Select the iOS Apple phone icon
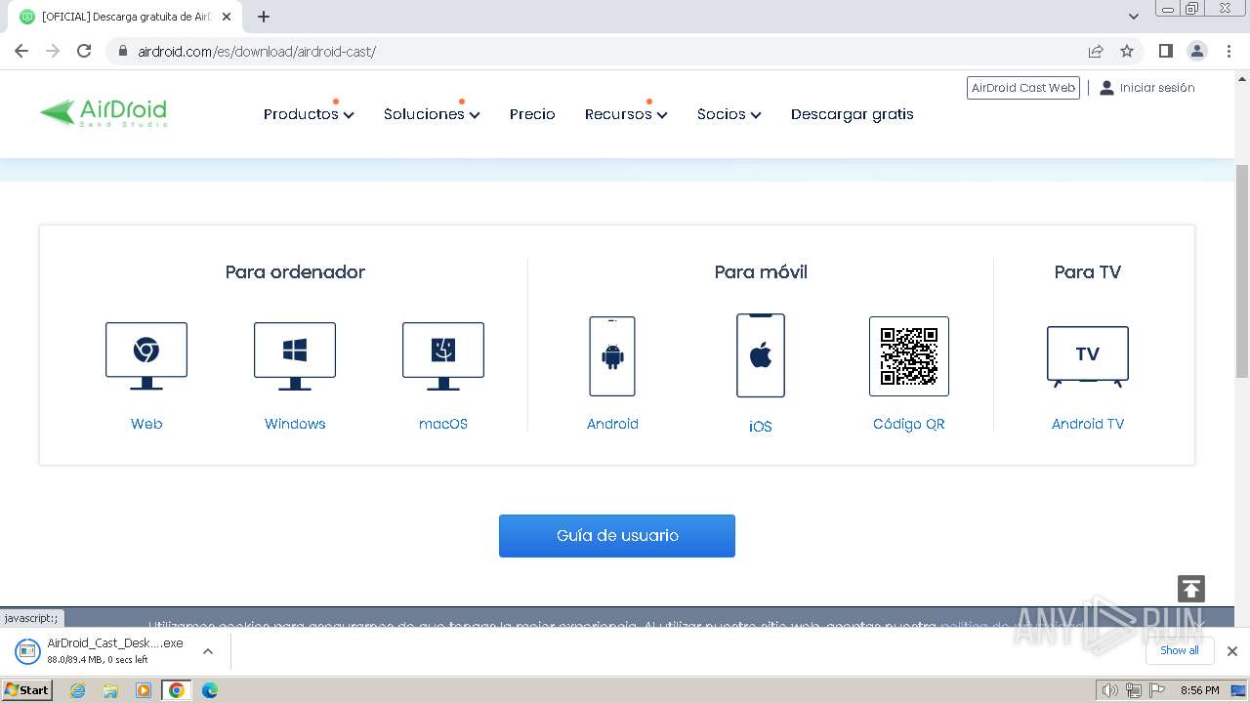This screenshot has width=1250, height=703. coord(761,355)
